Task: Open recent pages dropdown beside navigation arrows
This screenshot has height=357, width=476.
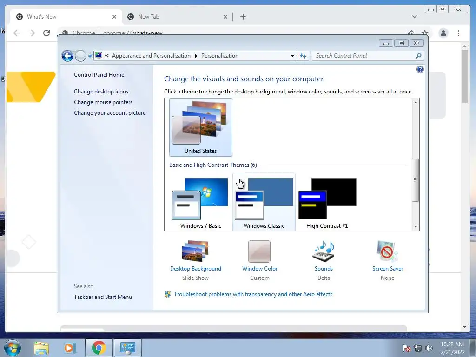Action: [90, 56]
